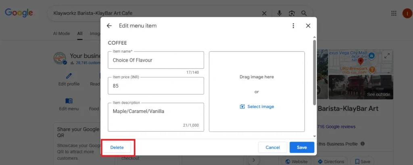Screen dimensions: 413x165
Task: Click the Google logo
Action: point(19,13)
